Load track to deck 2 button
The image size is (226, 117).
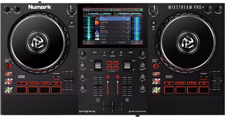point(121,52)
